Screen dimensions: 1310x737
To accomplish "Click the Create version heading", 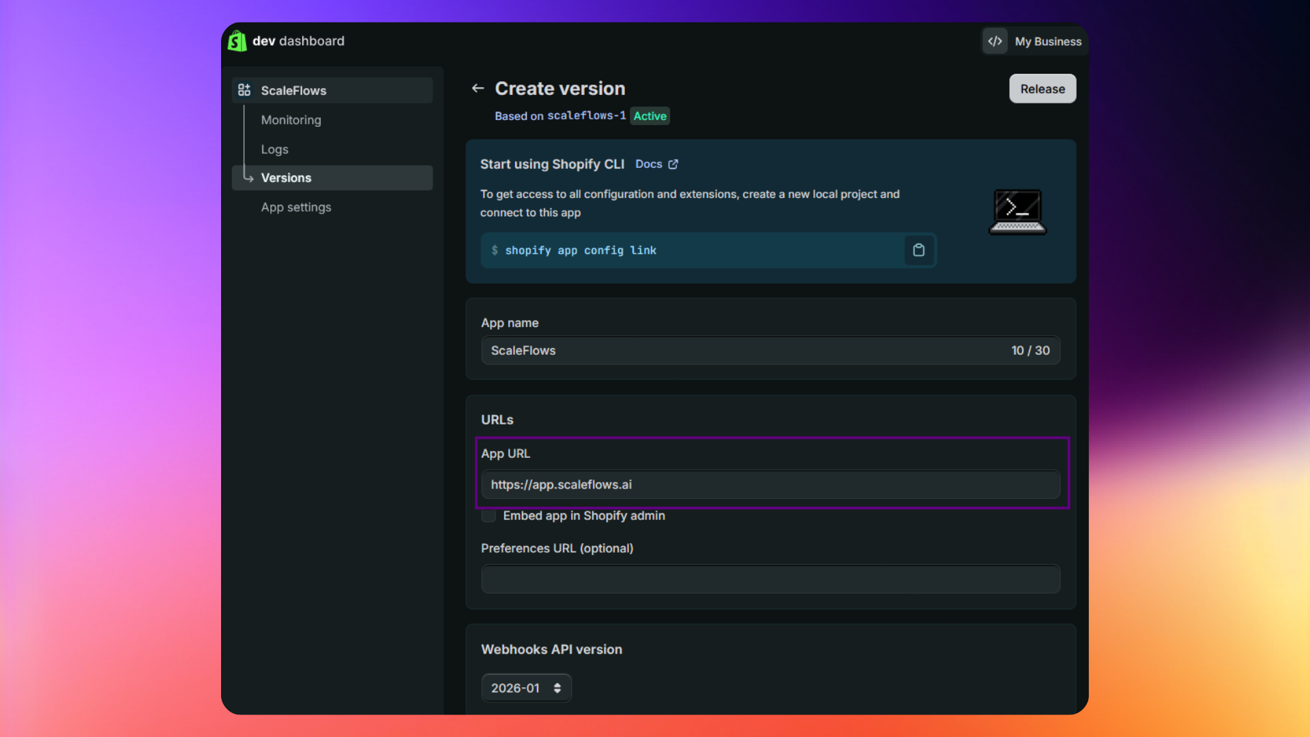I will point(559,89).
